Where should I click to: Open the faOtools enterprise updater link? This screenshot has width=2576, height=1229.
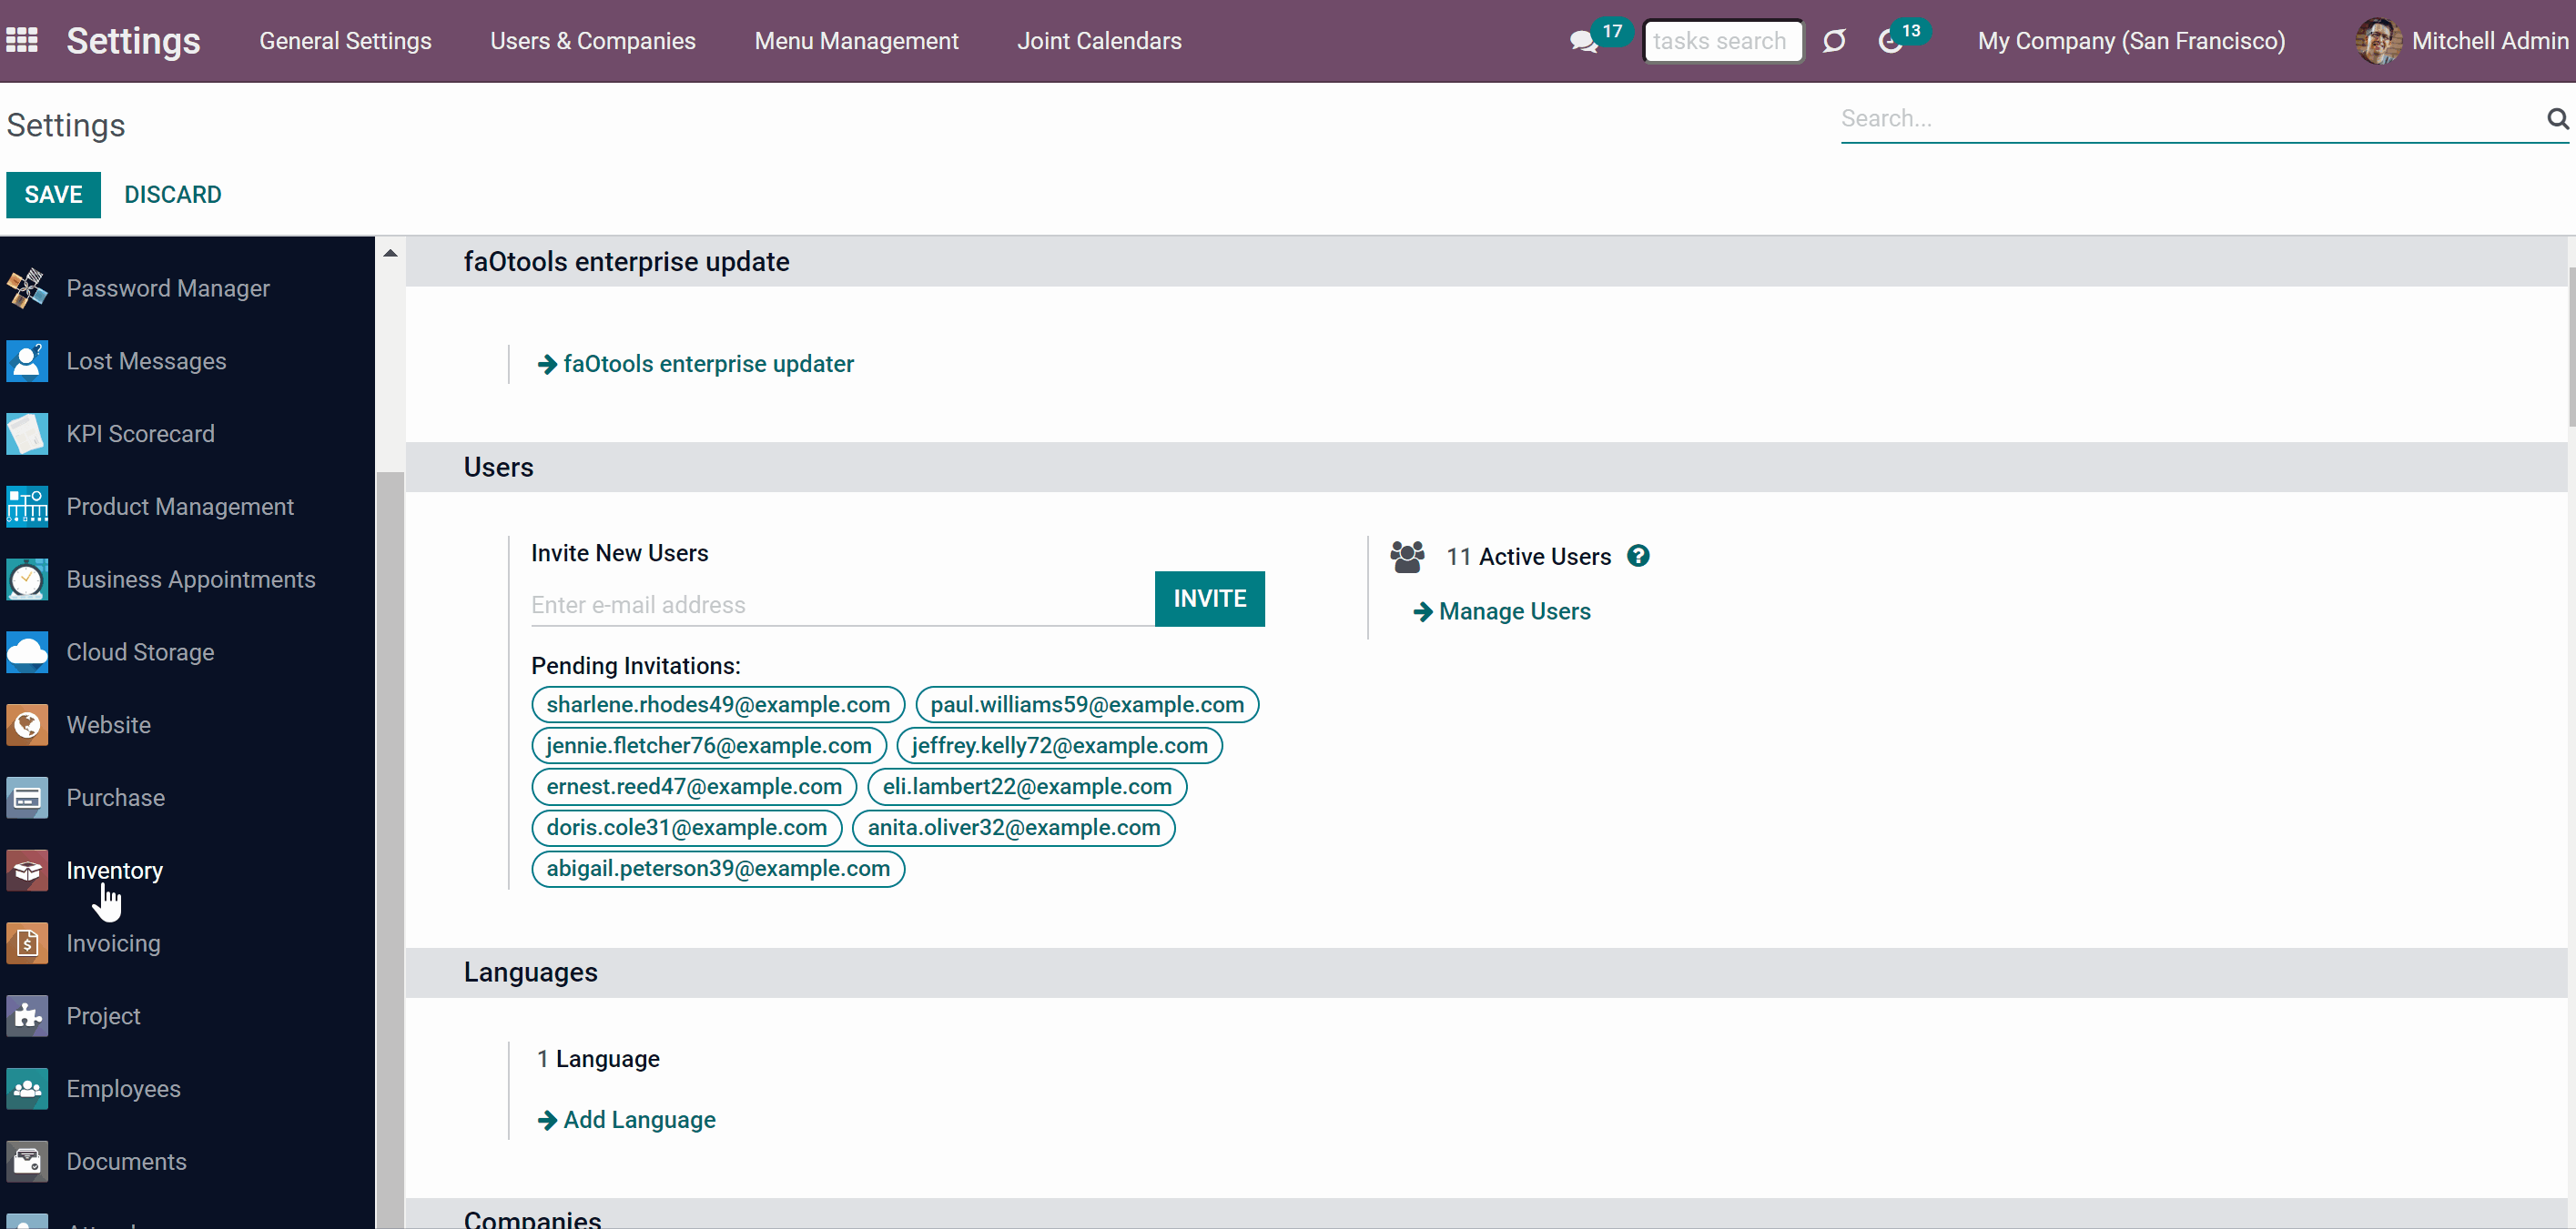(x=696, y=364)
